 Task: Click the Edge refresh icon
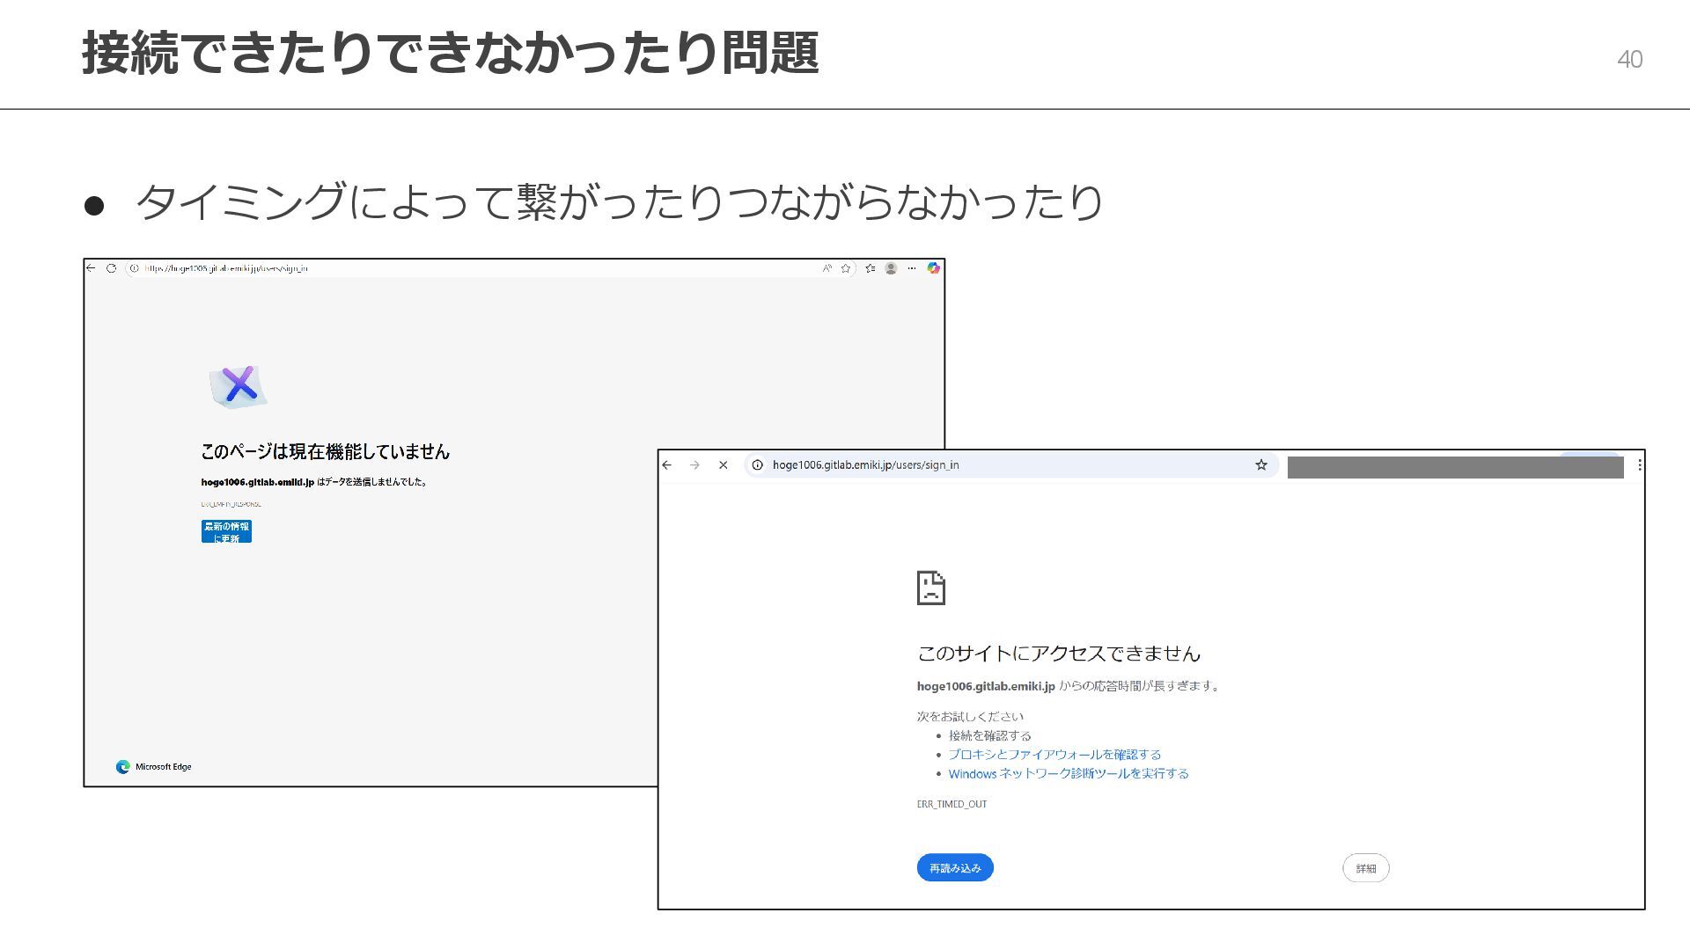point(111,268)
